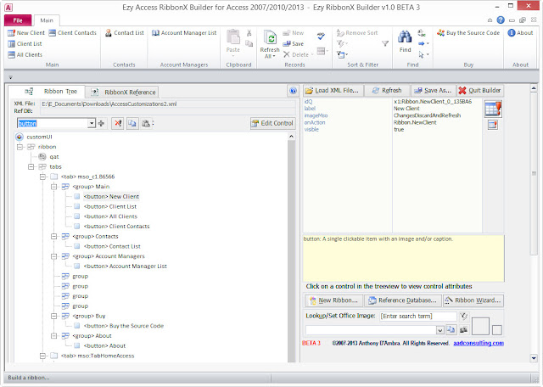Click the Quit Builder button

(479, 91)
